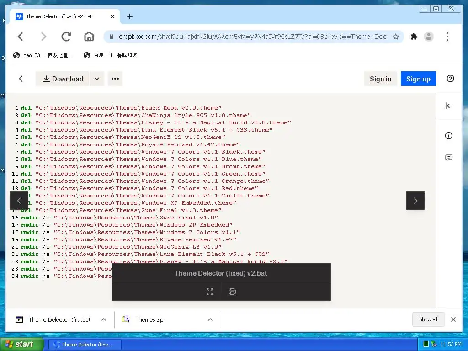Focus the dropbox.com address bar
468x351 pixels.
click(x=252, y=37)
